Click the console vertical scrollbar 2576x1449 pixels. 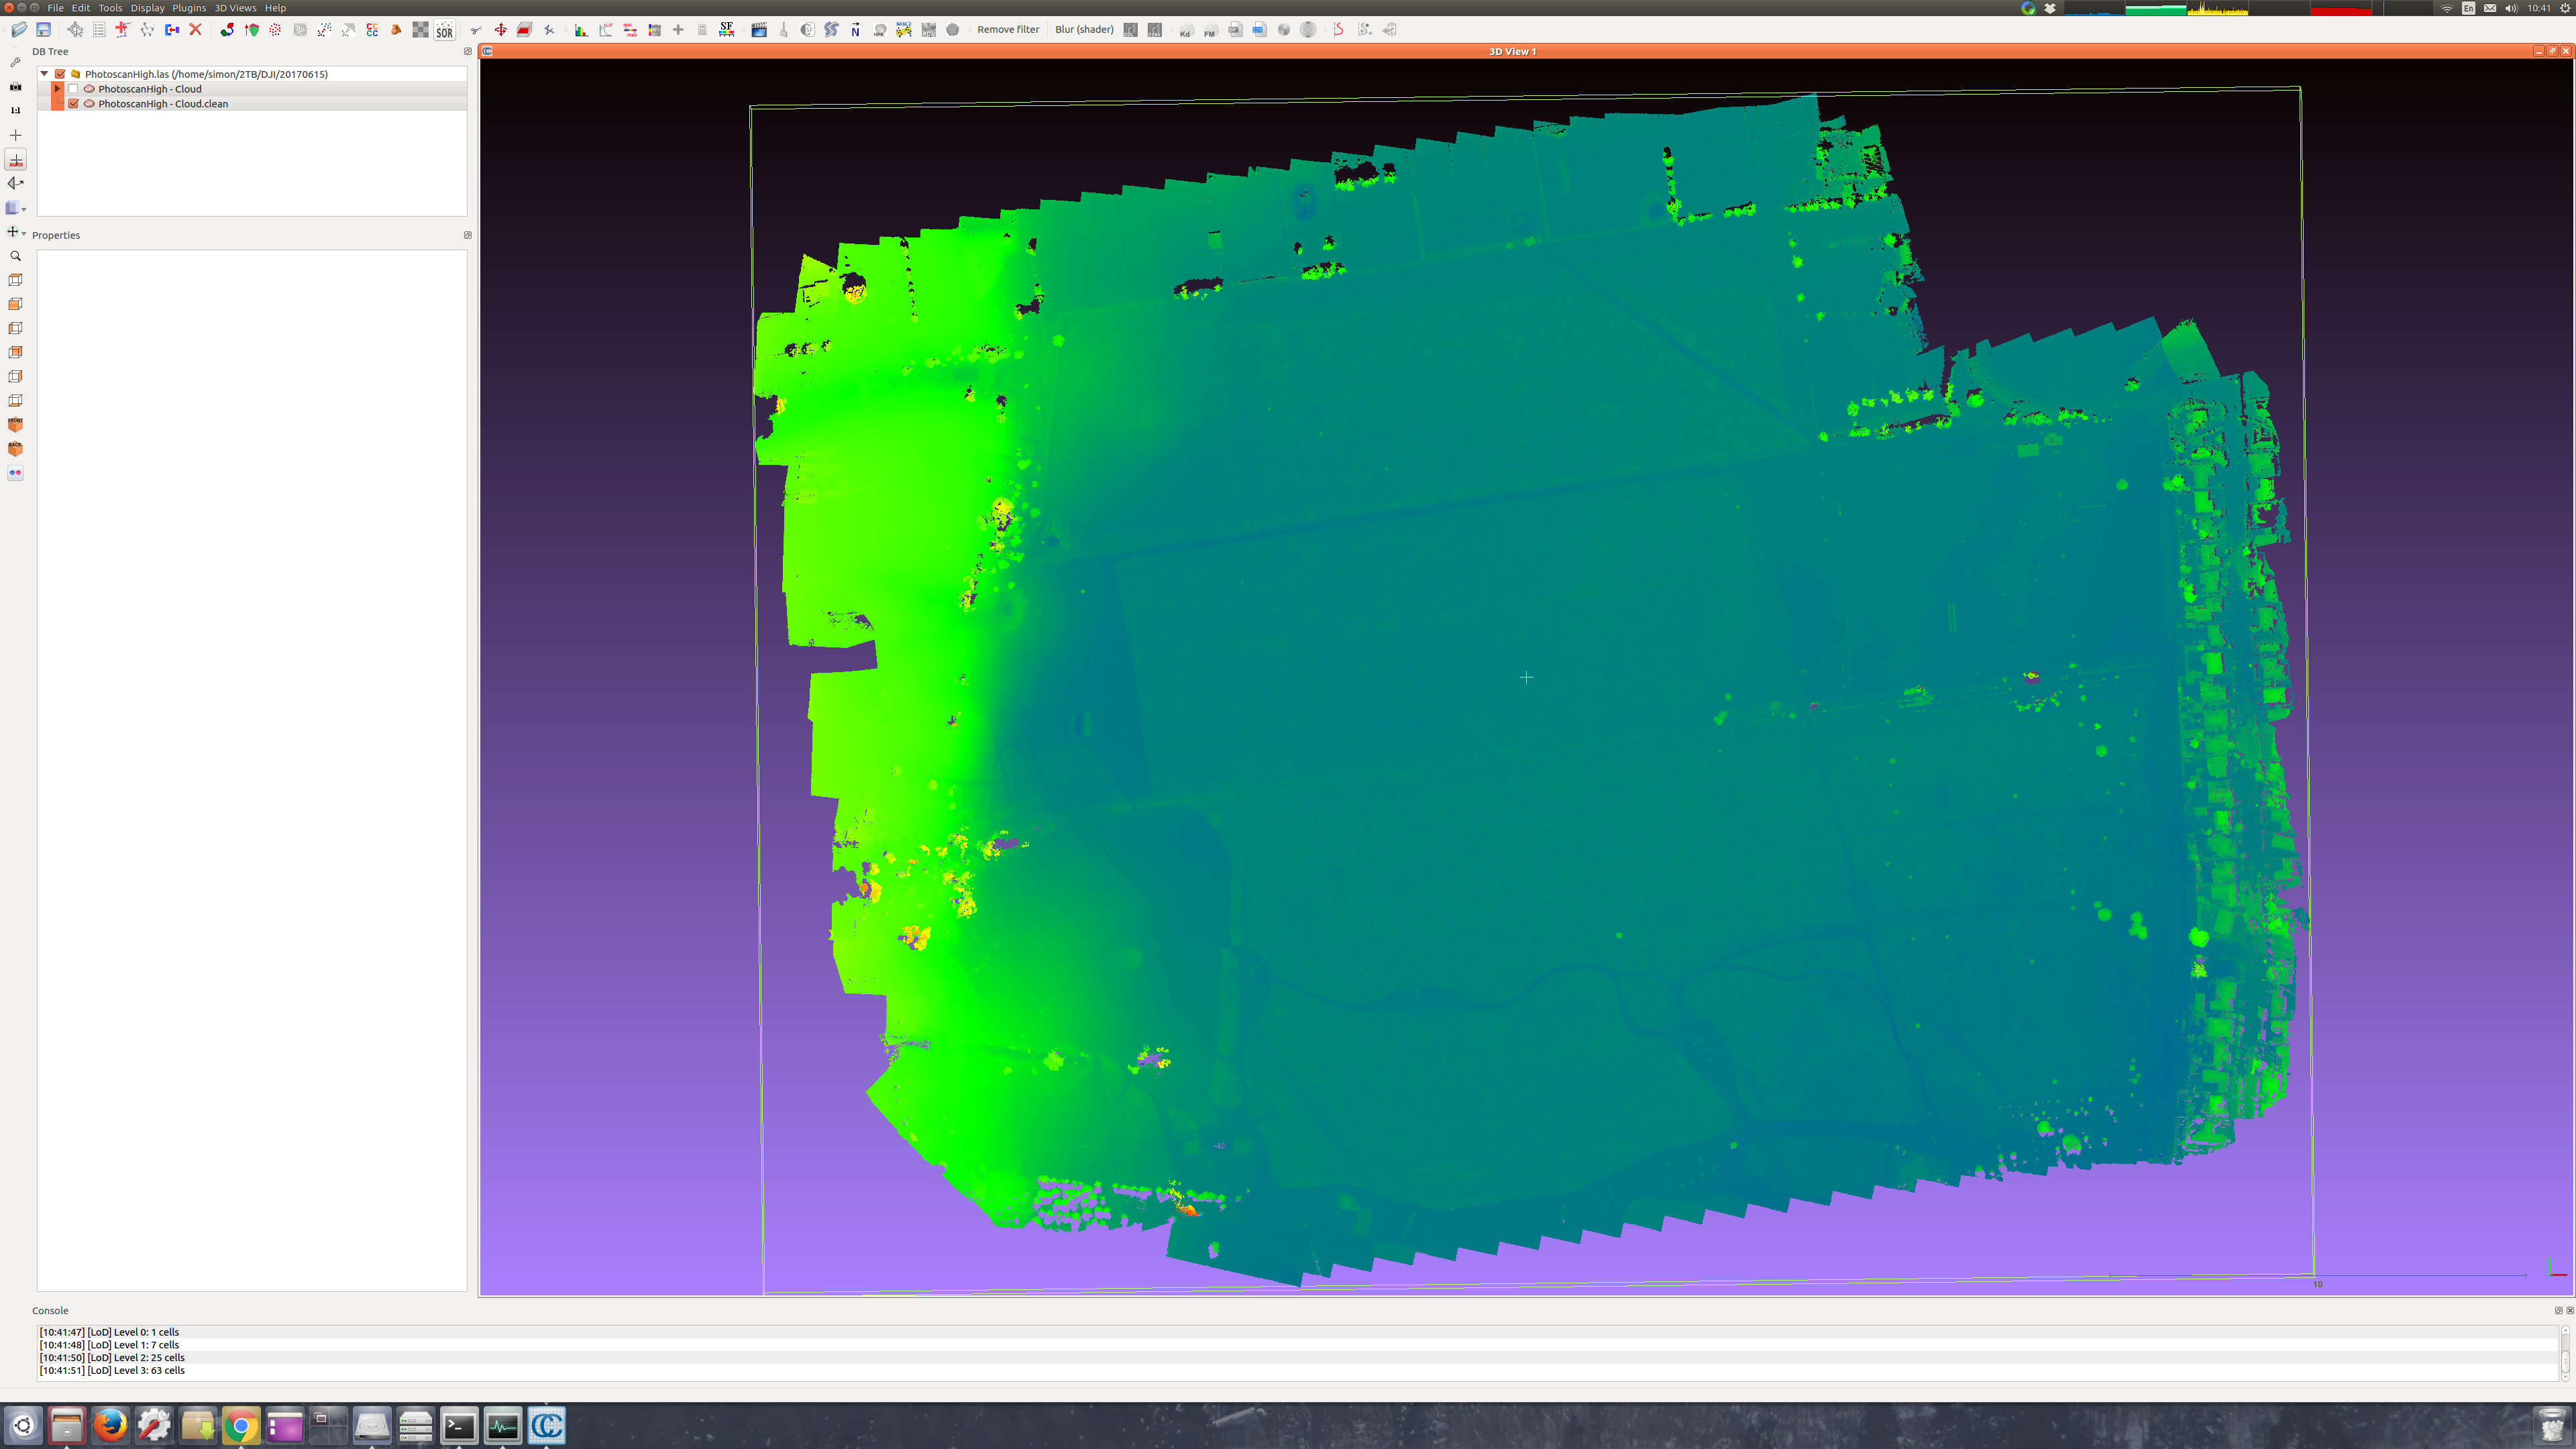(2566, 1353)
